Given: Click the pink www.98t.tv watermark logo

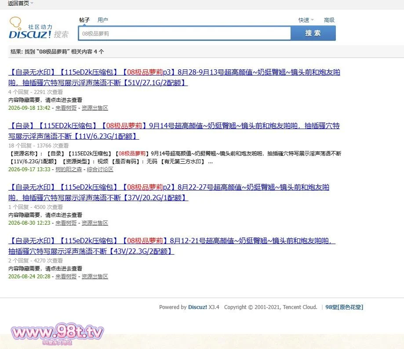Looking at the screenshot, I should [57, 334].
